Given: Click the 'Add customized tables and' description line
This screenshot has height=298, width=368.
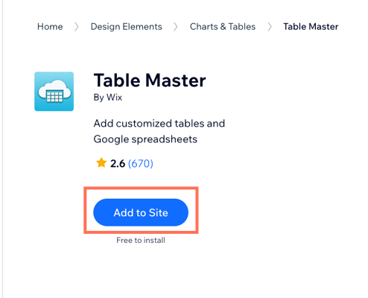Looking at the screenshot, I should pos(159,124).
